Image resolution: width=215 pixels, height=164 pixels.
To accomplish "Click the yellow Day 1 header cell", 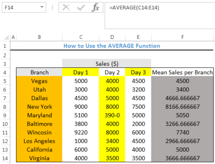I will [81, 72].
